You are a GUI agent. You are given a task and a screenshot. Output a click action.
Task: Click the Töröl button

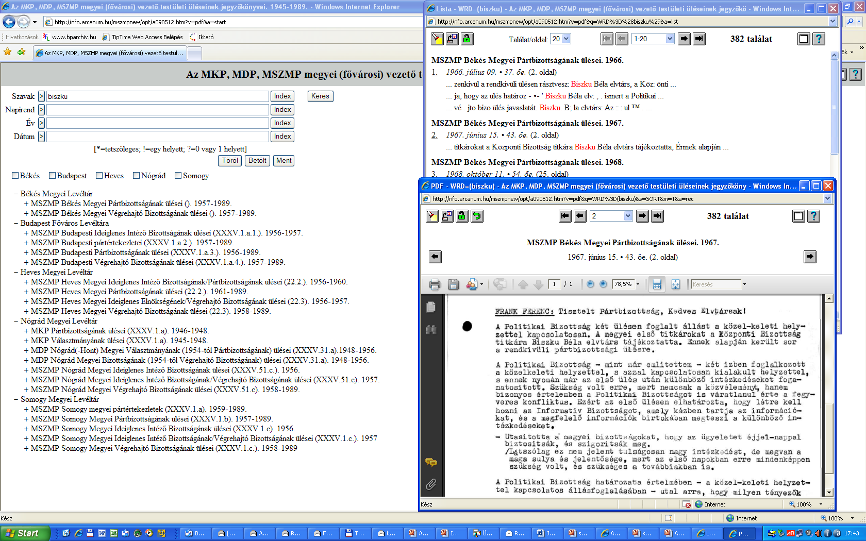[230, 161]
